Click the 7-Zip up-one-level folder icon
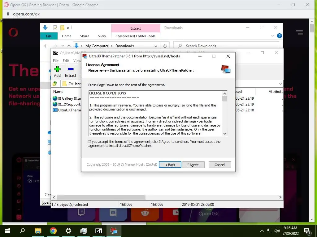 tap(55, 84)
